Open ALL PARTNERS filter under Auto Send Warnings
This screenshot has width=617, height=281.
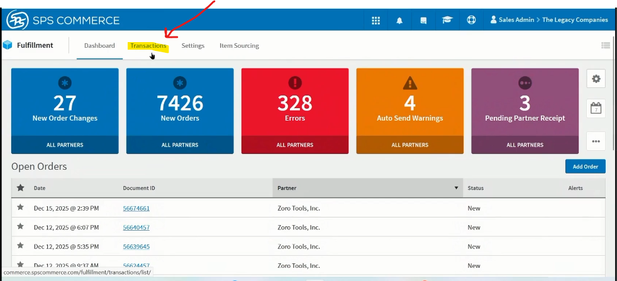point(410,145)
